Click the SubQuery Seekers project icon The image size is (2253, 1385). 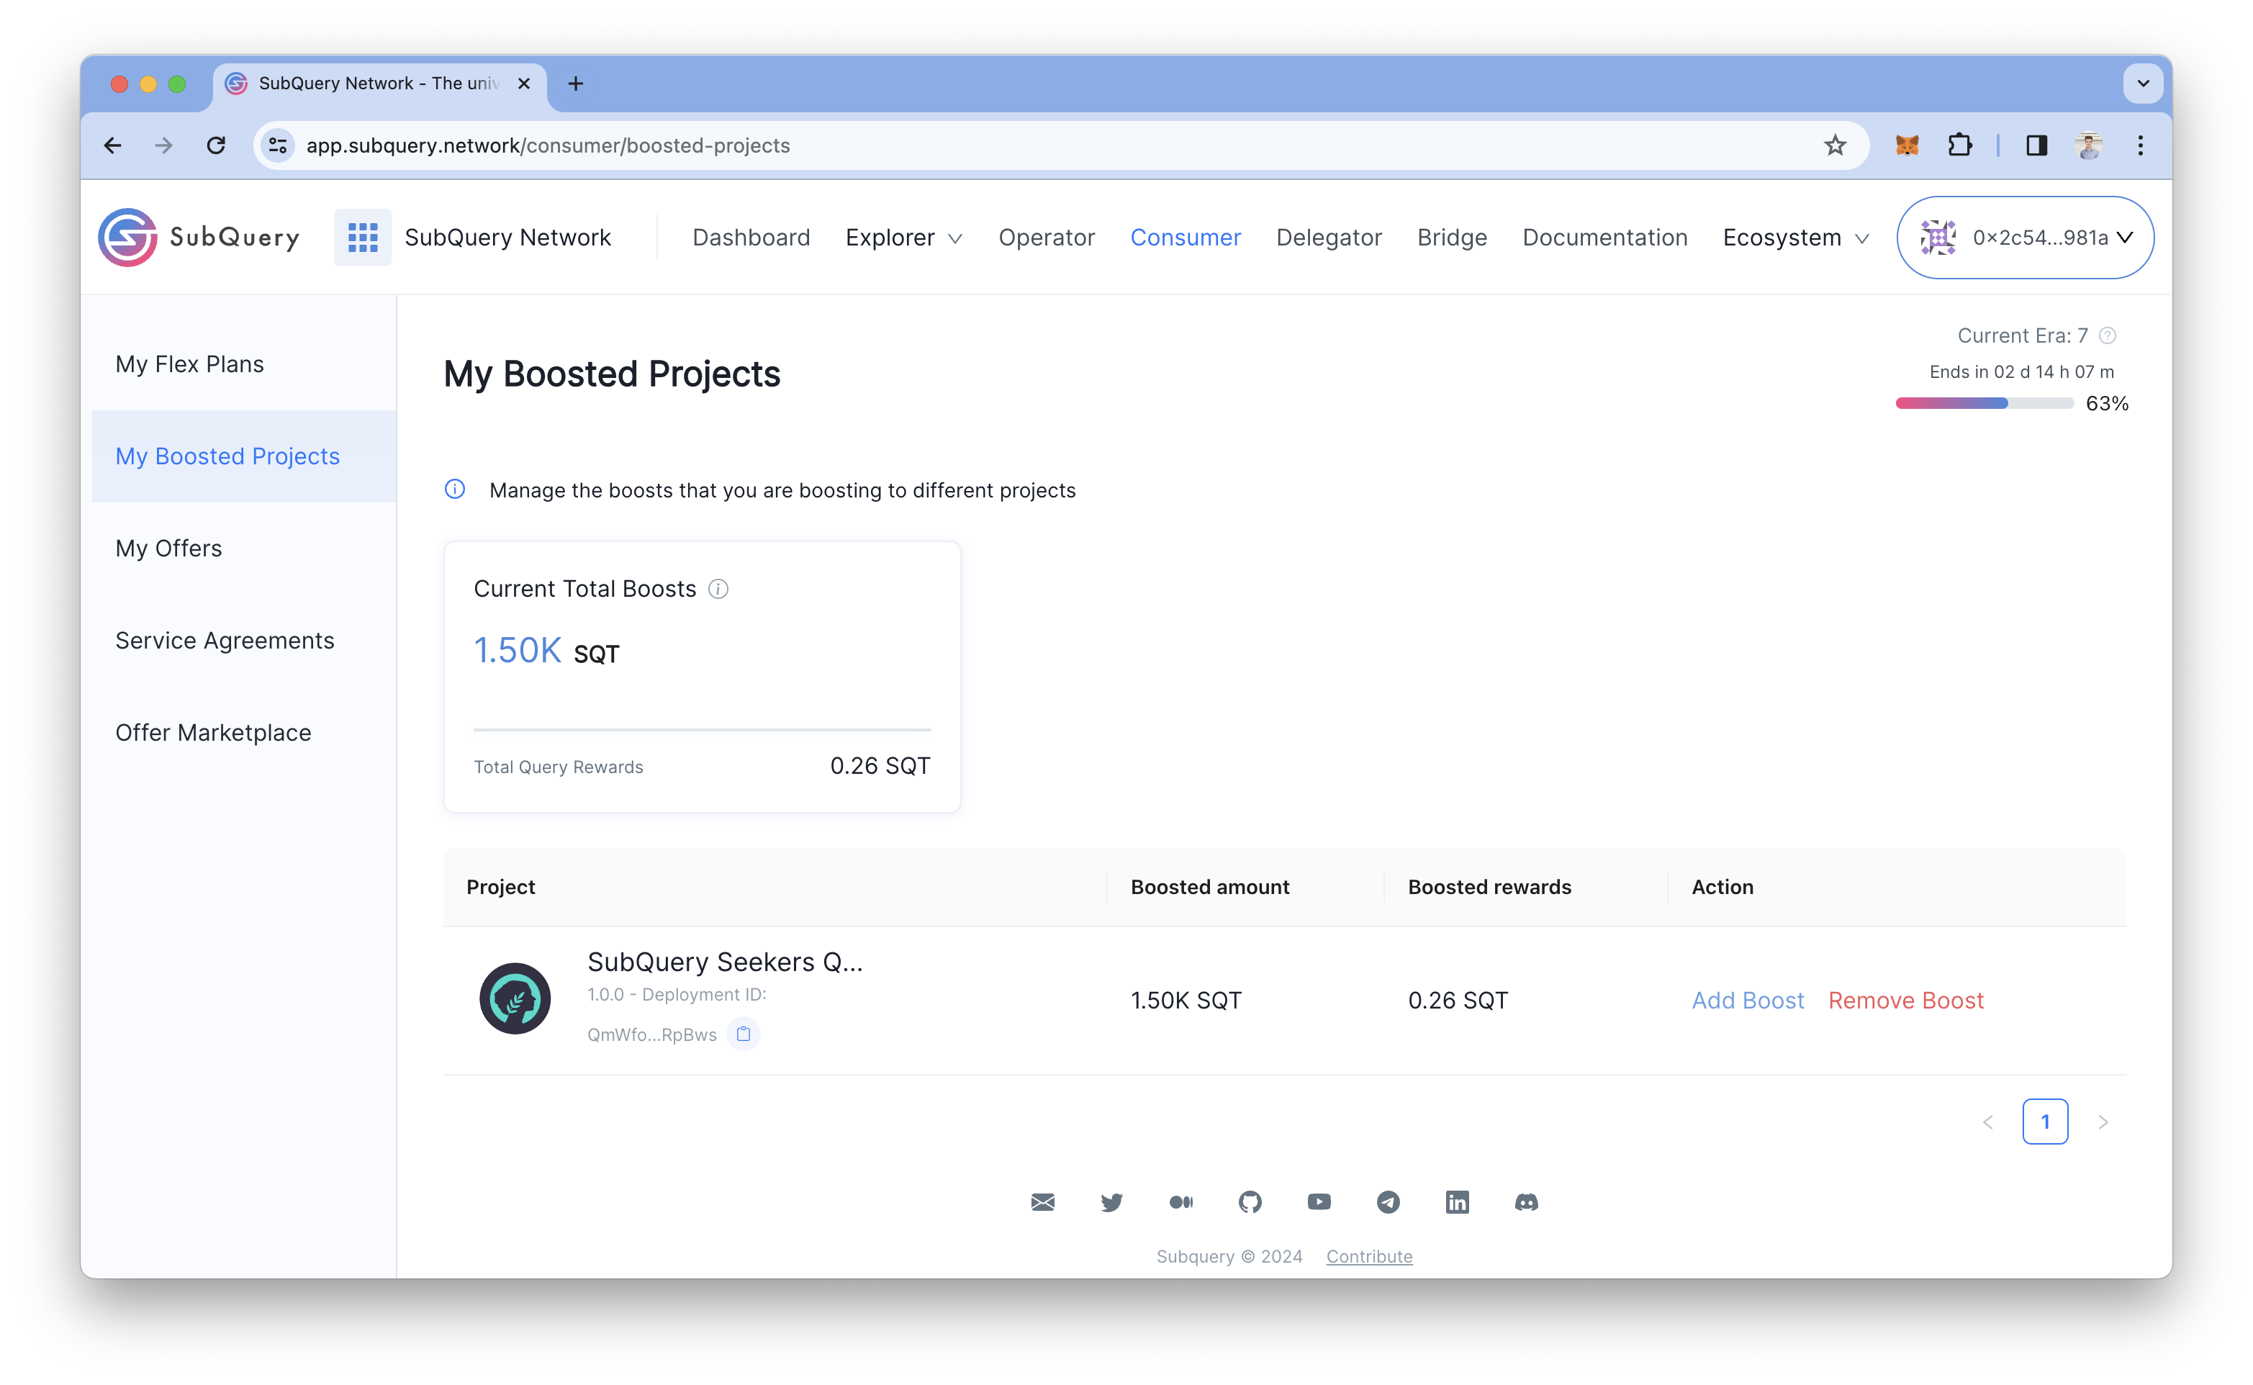pyautogui.click(x=517, y=999)
